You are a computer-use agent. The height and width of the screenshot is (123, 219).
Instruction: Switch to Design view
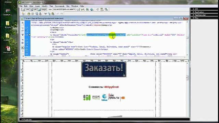point(42,10)
